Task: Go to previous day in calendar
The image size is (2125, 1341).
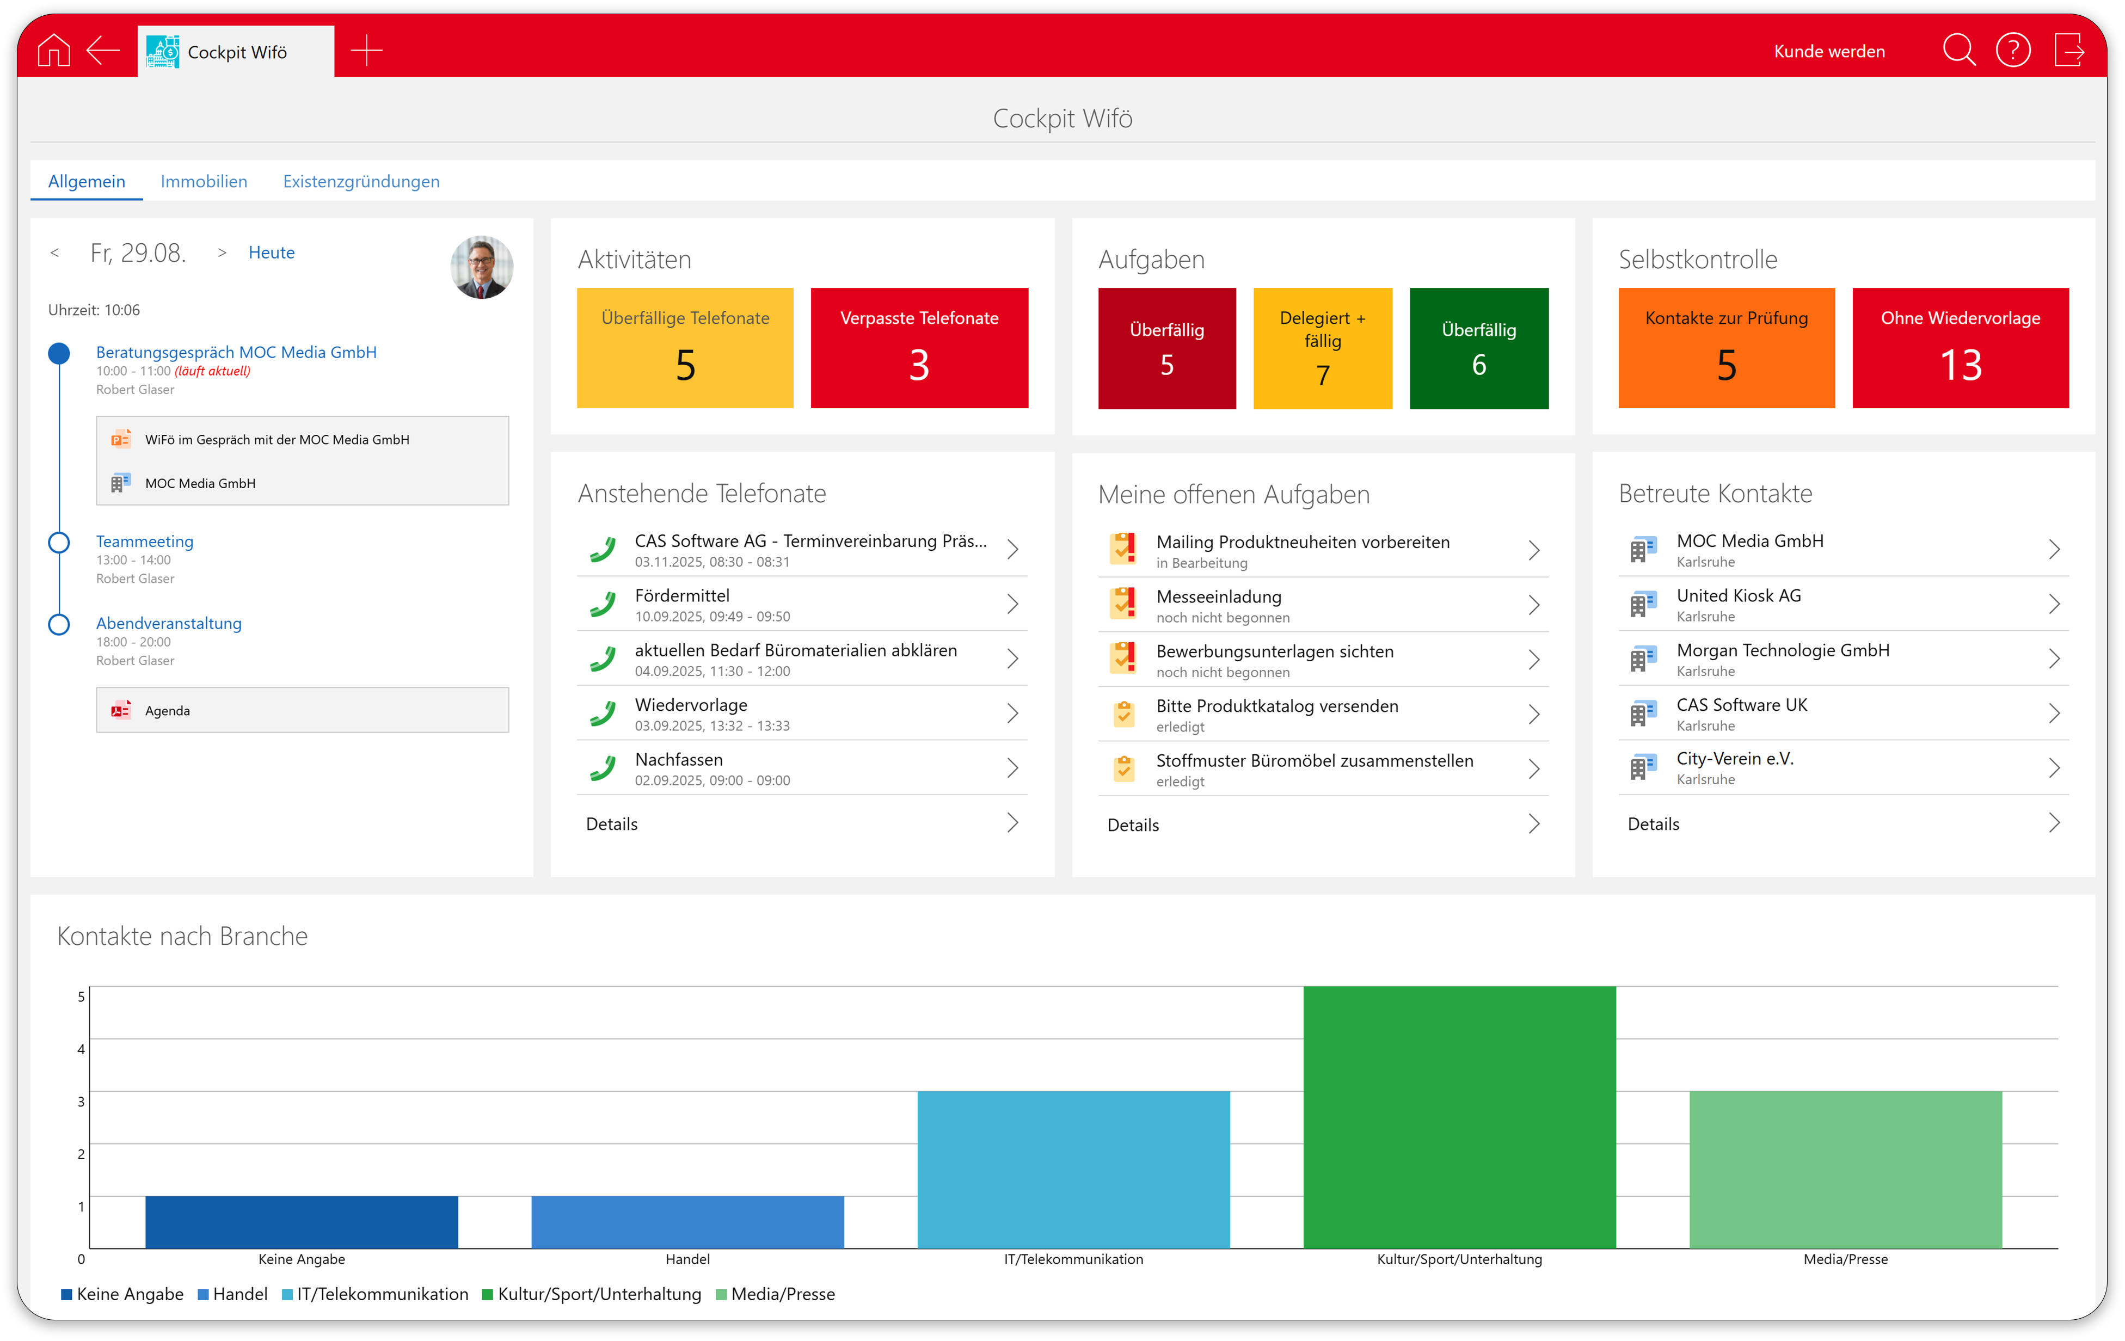Action: coord(55,253)
